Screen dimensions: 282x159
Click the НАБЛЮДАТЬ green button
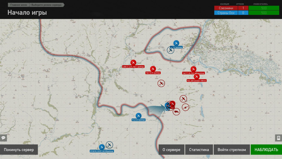coord(266,150)
